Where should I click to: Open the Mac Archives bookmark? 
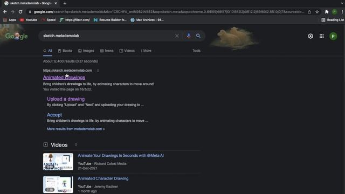[147, 20]
